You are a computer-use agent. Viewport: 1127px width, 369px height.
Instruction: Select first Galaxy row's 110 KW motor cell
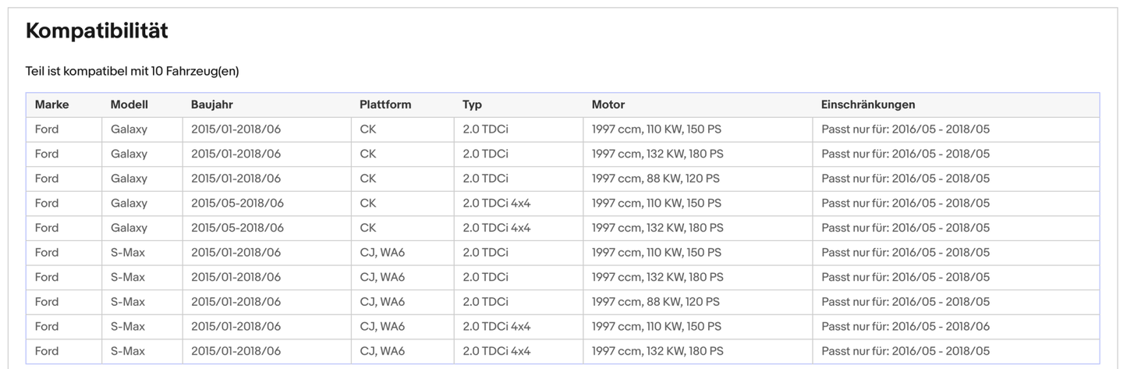656,130
